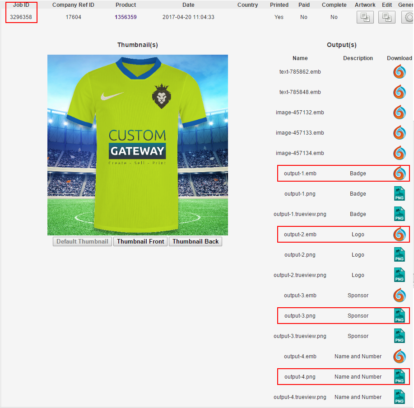
Task: Click the image-457132.emb file name
Action: [300, 113]
